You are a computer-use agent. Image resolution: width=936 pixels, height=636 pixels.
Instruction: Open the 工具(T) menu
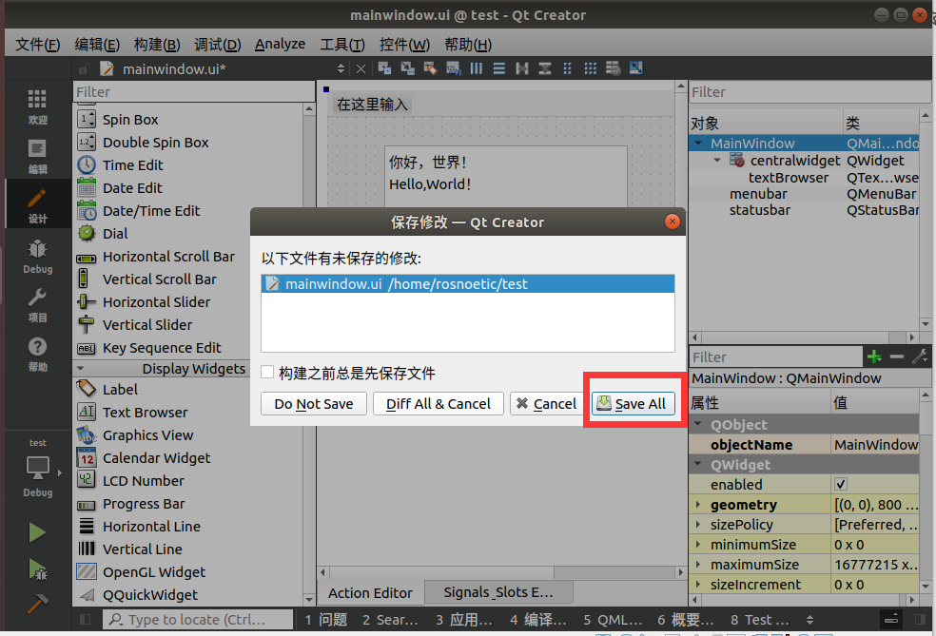(x=342, y=44)
